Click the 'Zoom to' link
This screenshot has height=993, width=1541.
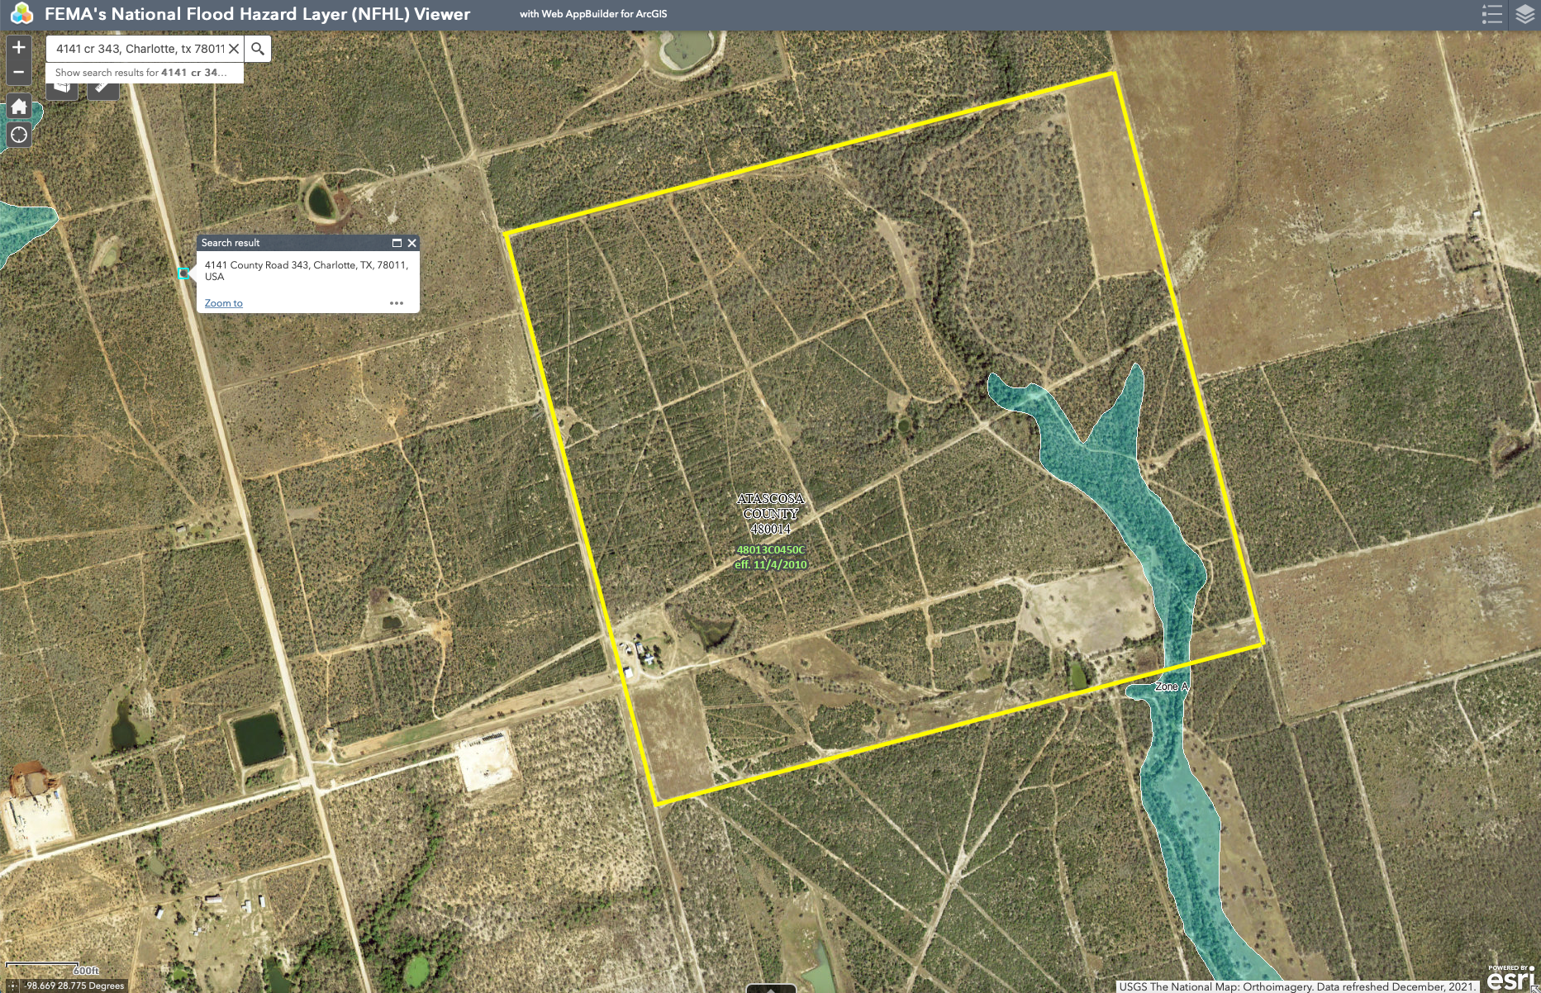pos(223,303)
